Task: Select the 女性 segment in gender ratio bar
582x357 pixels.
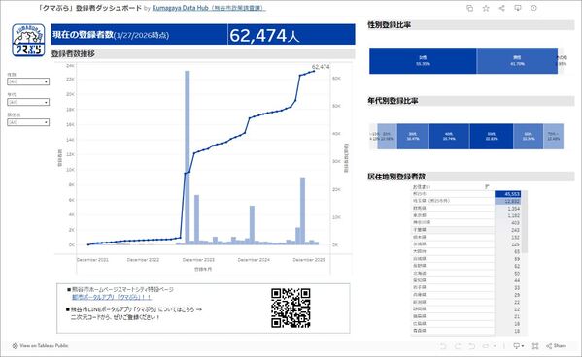Action: coord(423,61)
